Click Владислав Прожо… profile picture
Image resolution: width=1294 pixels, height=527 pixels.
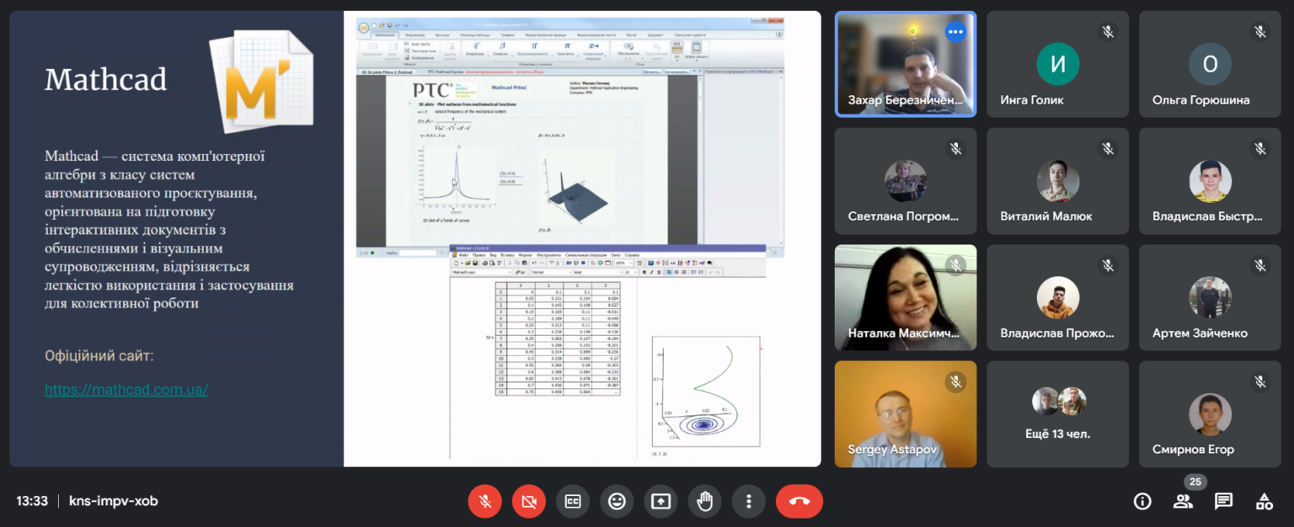[1057, 297]
